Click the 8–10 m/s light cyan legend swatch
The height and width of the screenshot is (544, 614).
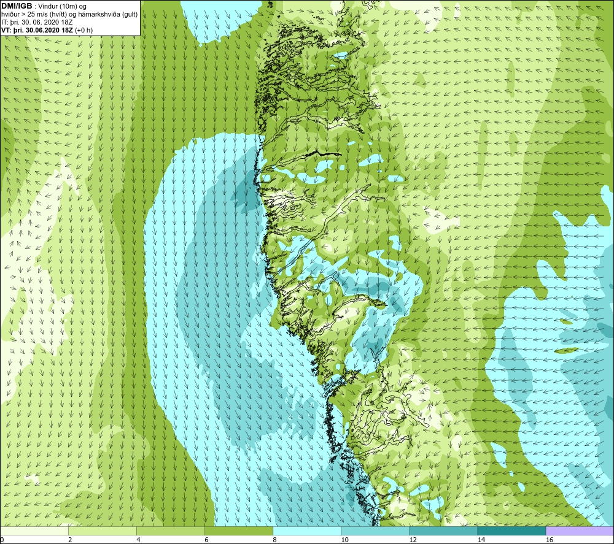[x=307, y=531]
